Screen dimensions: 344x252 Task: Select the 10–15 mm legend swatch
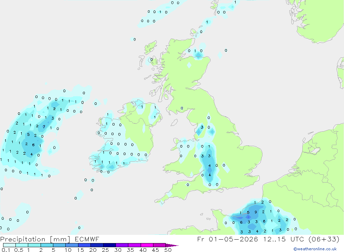coord(72,245)
